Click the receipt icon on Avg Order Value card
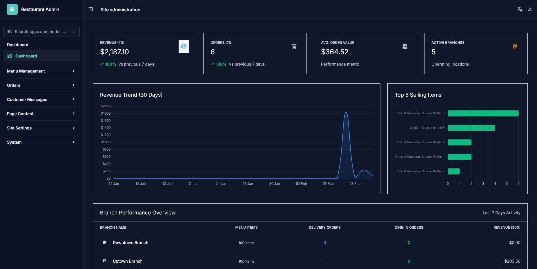 pos(405,46)
